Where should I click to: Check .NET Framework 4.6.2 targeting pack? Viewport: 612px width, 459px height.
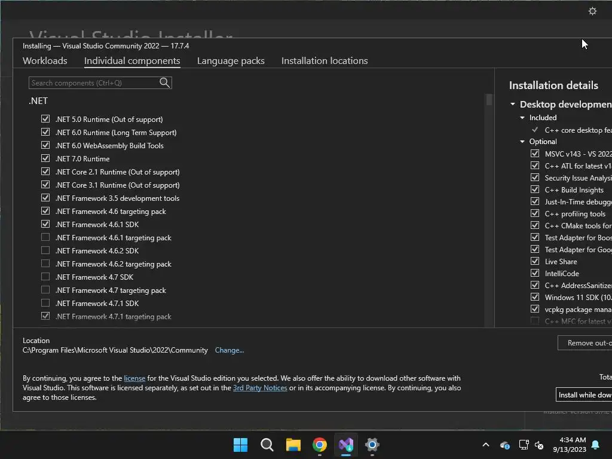45,264
